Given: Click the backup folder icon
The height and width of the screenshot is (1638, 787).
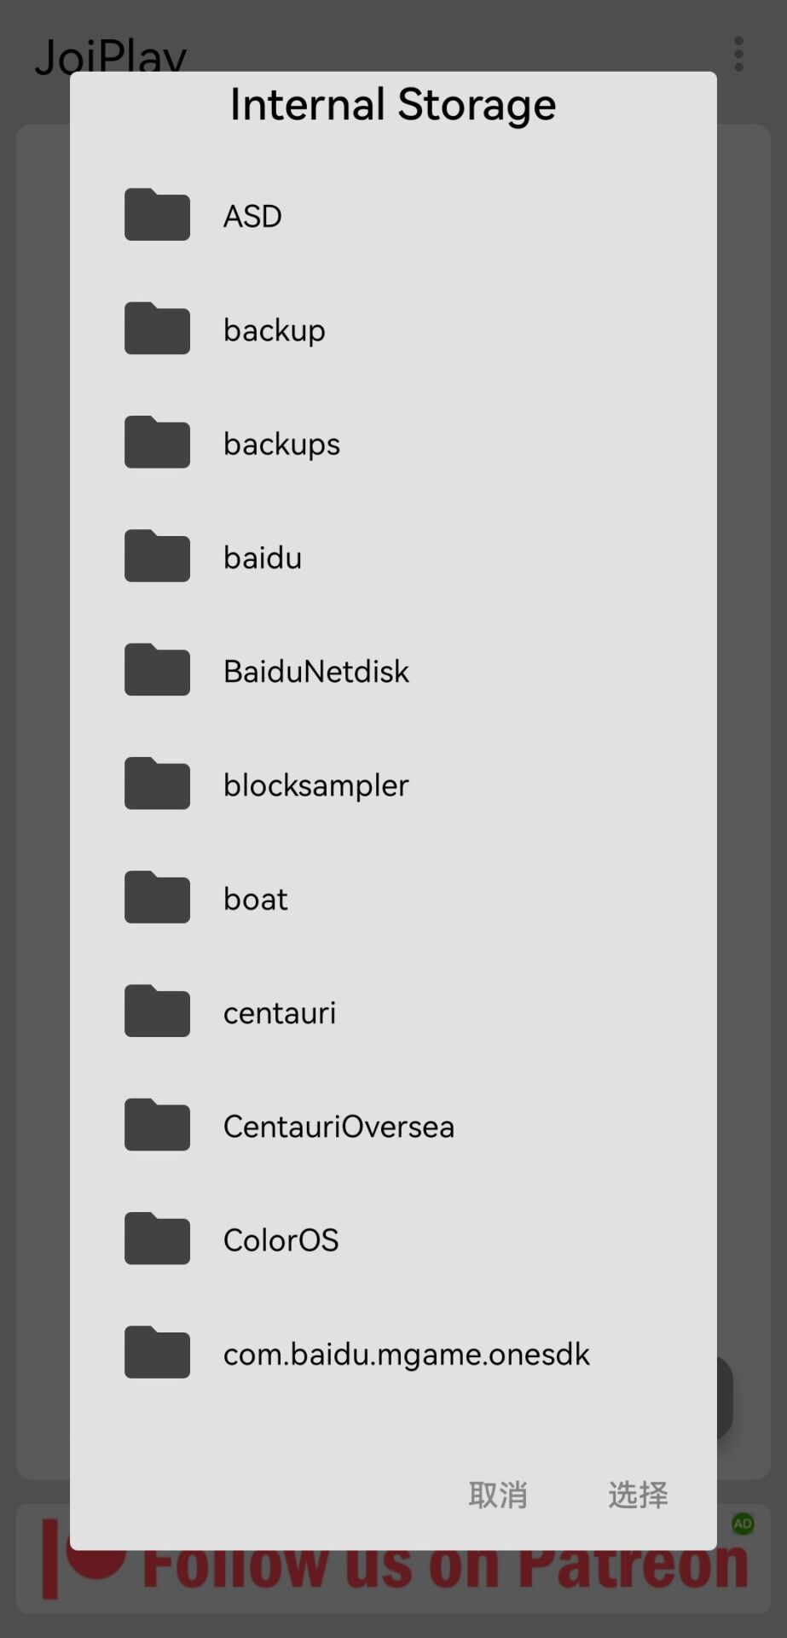Looking at the screenshot, I should pos(157,329).
